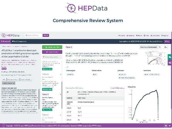Expand Table 5 with its chevron
Screen dimensions: 172x129
point(61,95)
